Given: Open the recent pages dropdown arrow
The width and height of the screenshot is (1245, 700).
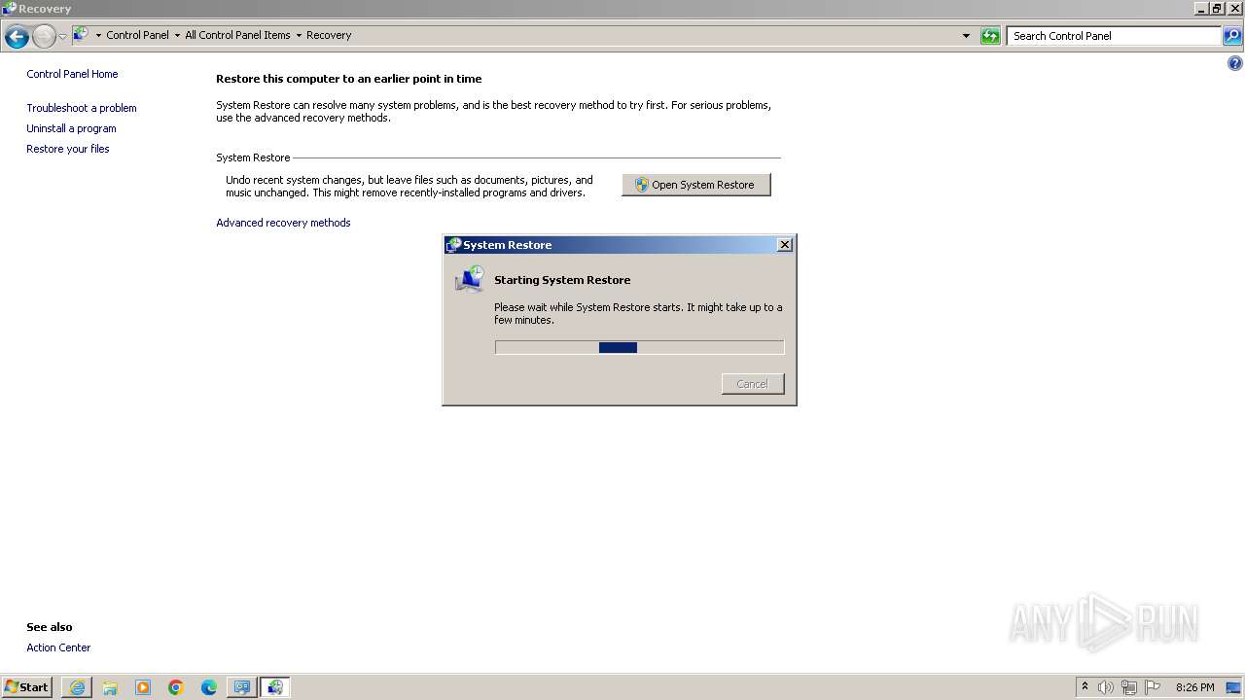Looking at the screenshot, I should tap(63, 36).
